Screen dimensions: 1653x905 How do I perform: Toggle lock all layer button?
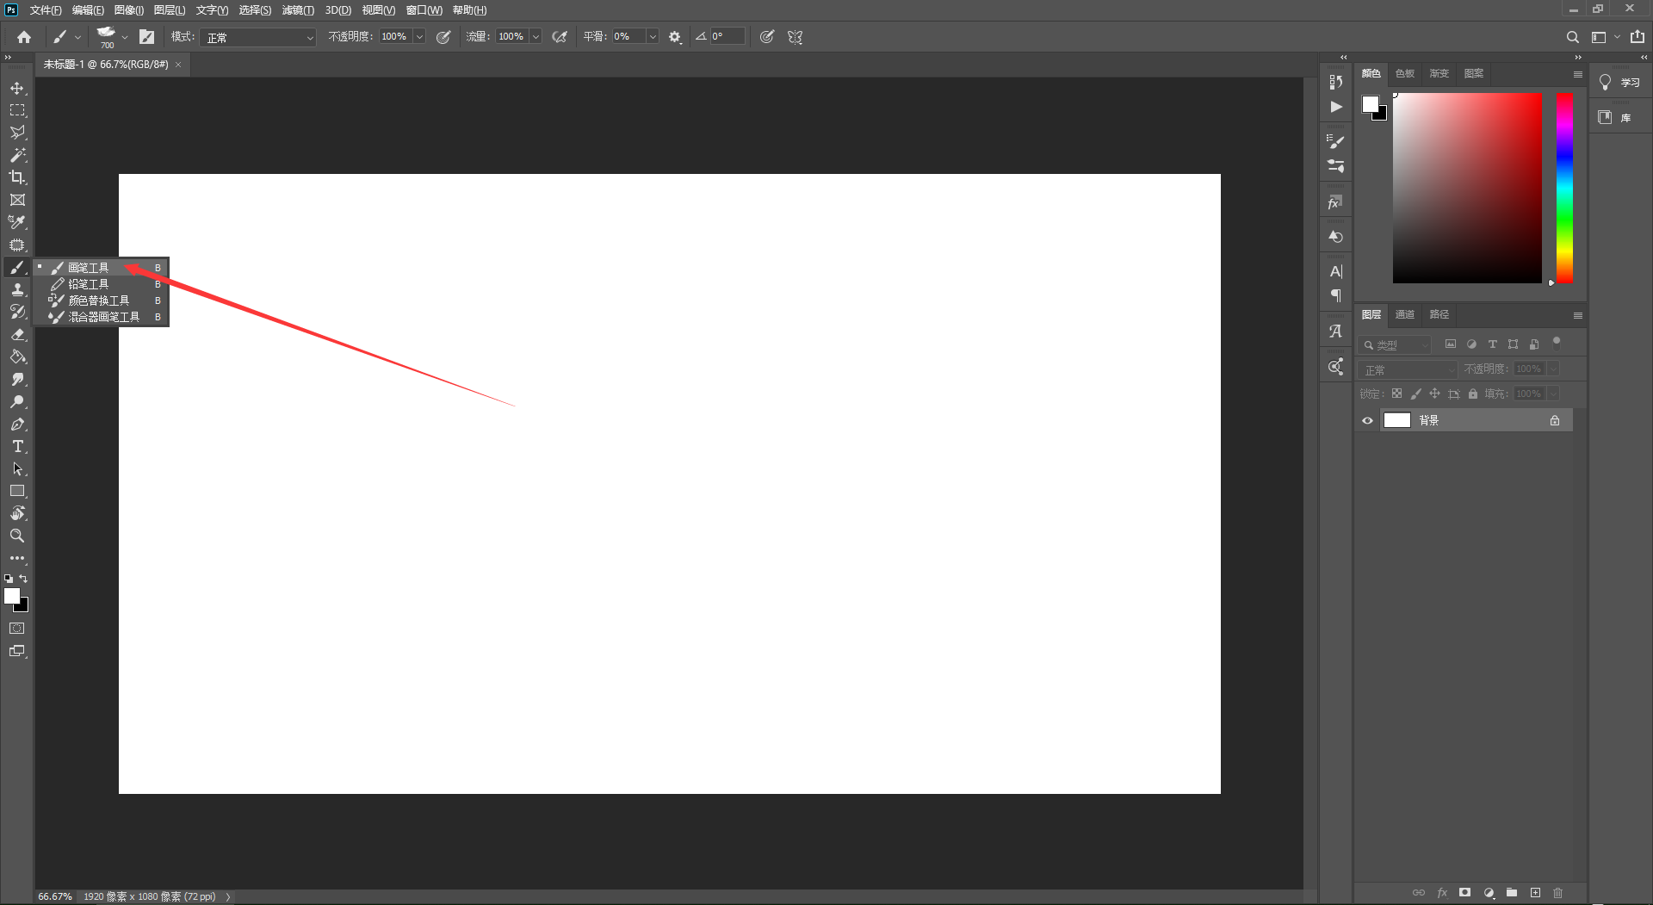click(x=1473, y=394)
